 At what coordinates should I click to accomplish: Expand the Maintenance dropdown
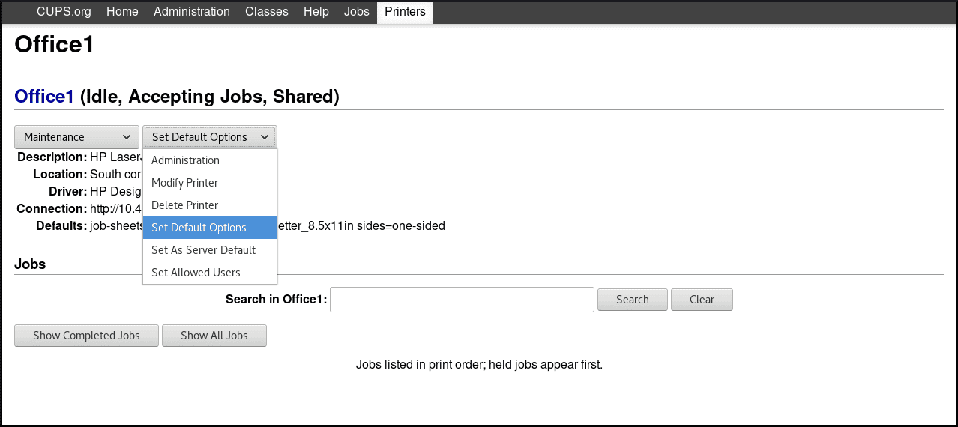[76, 137]
